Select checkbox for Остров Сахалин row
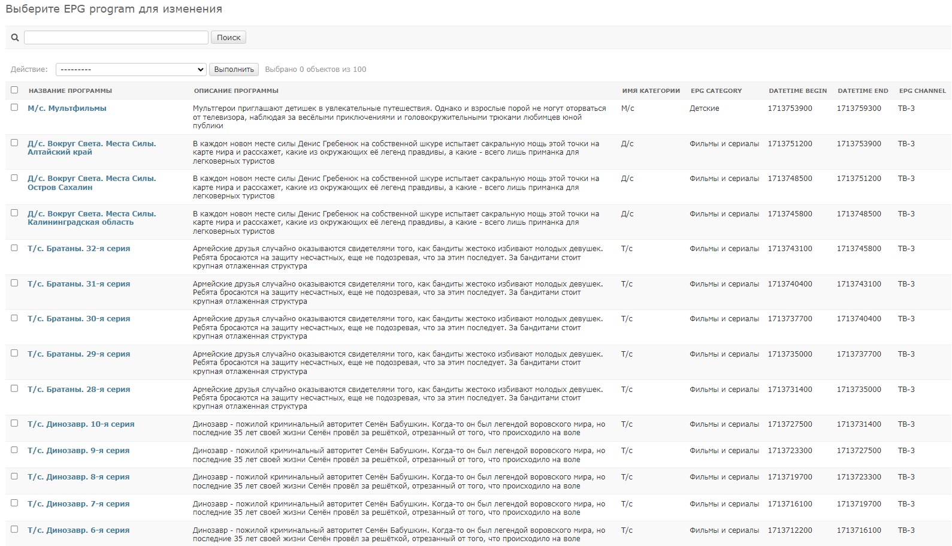The image size is (952, 546). pos(14,177)
